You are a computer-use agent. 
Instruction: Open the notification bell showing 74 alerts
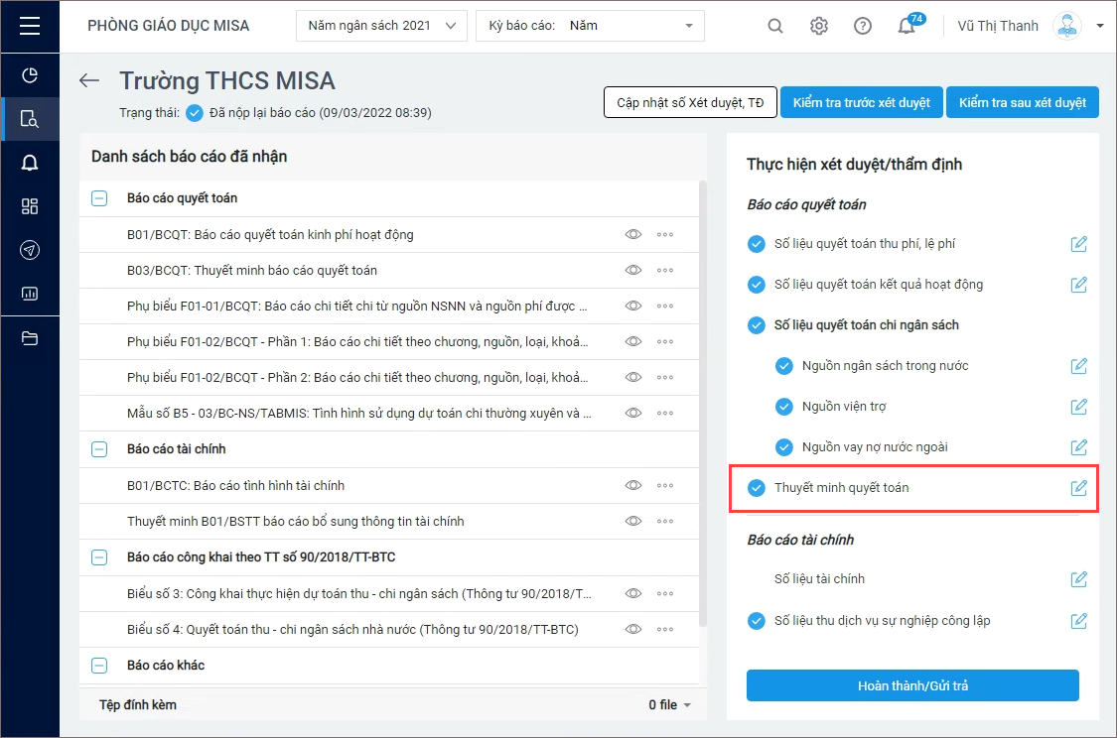point(907,27)
